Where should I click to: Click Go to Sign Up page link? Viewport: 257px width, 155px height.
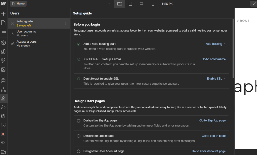212,121
